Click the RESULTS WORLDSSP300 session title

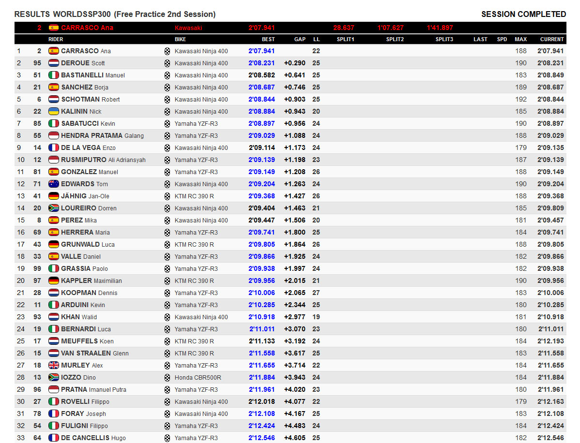coord(115,14)
